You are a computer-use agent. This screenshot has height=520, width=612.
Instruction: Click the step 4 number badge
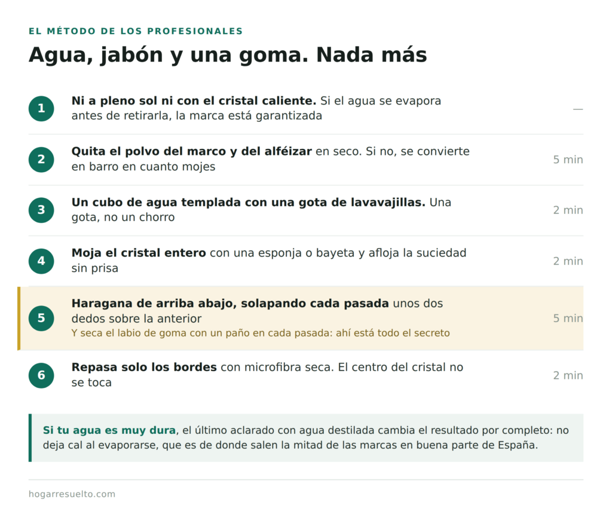(x=41, y=261)
